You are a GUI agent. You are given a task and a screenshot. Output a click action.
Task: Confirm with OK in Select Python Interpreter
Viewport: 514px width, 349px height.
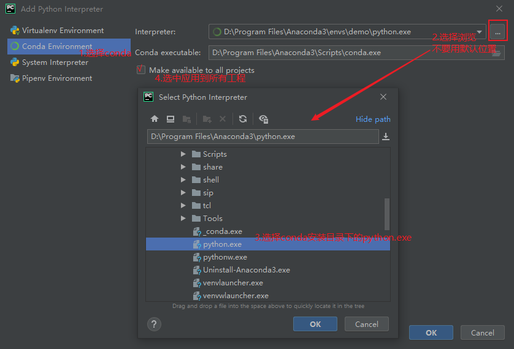(315, 324)
